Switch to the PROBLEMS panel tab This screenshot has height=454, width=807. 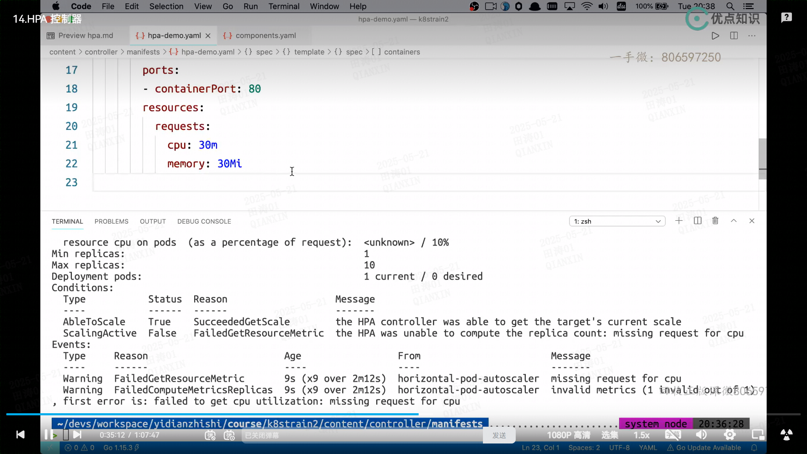pyautogui.click(x=111, y=222)
